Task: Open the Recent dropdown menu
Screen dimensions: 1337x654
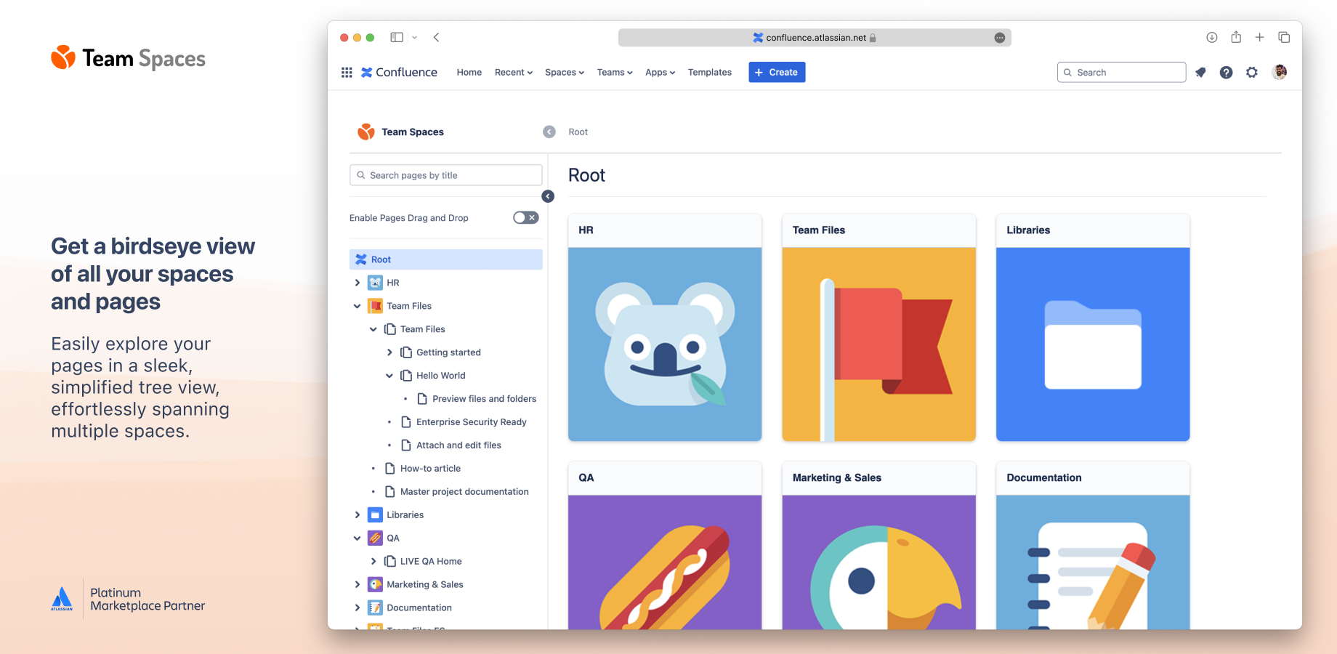Action: click(x=514, y=72)
